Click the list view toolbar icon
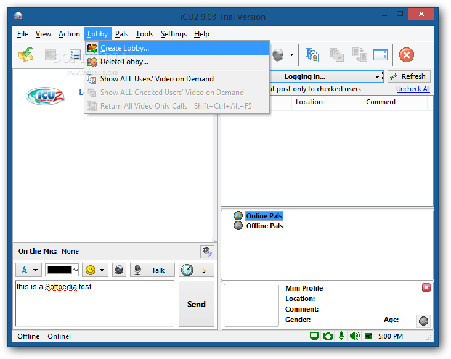 (75, 55)
